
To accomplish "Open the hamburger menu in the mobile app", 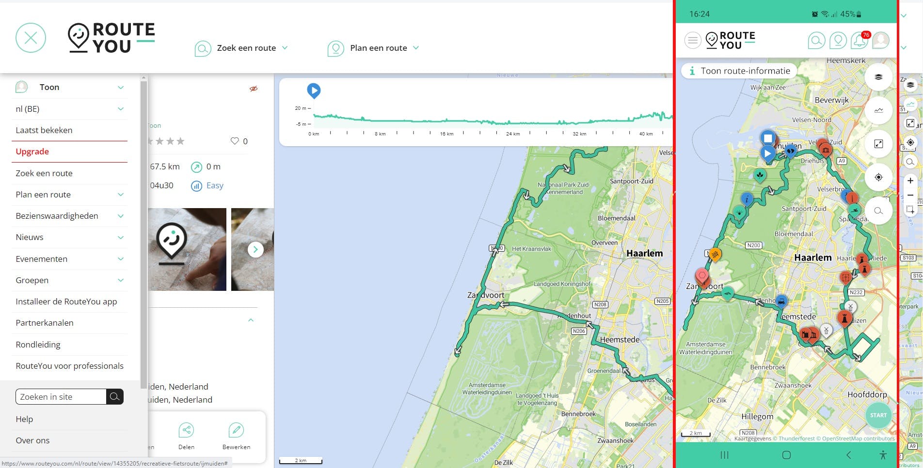I will [692, 40].
